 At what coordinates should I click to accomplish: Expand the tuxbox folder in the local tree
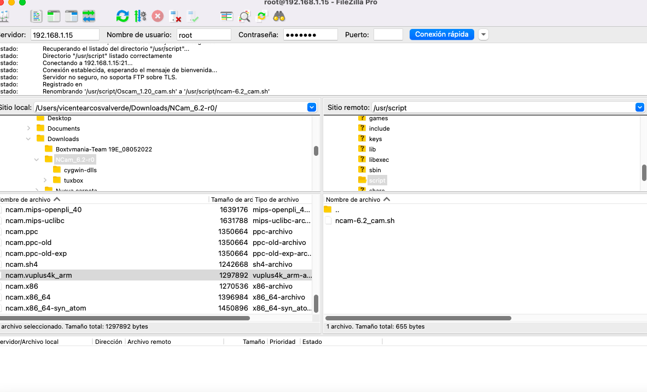45,180
